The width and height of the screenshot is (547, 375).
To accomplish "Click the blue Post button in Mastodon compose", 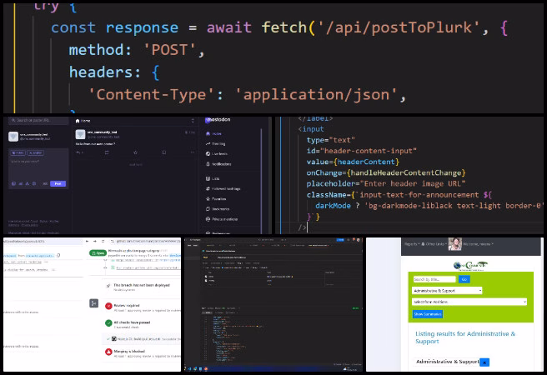I will coord(58,183).
